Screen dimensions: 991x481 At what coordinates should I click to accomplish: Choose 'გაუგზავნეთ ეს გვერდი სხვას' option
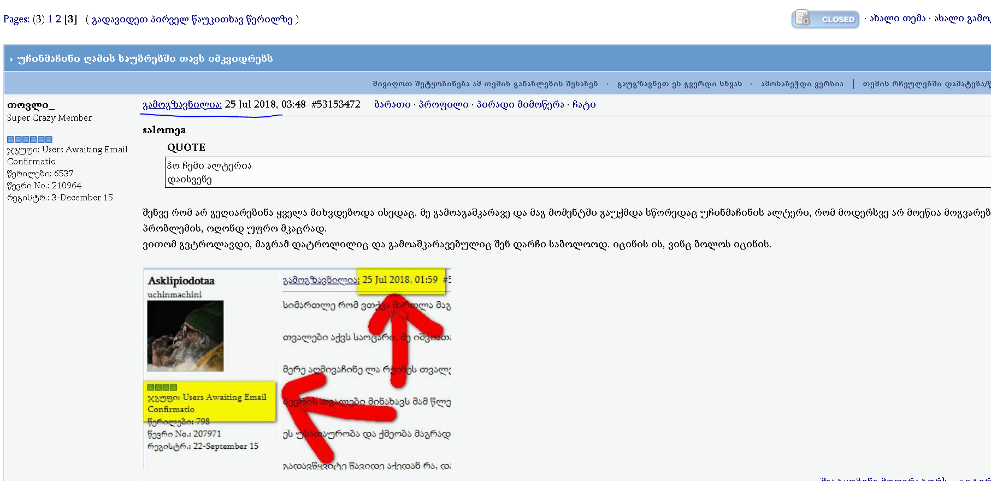[x=679, y=84]
